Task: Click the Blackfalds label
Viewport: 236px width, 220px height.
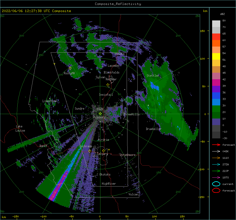Action: (x=111, y=72)
